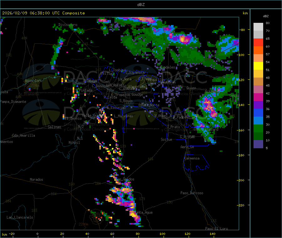Click the L_Malvinas label
Screen dimensions: 282x238
(x=123, y=116)
